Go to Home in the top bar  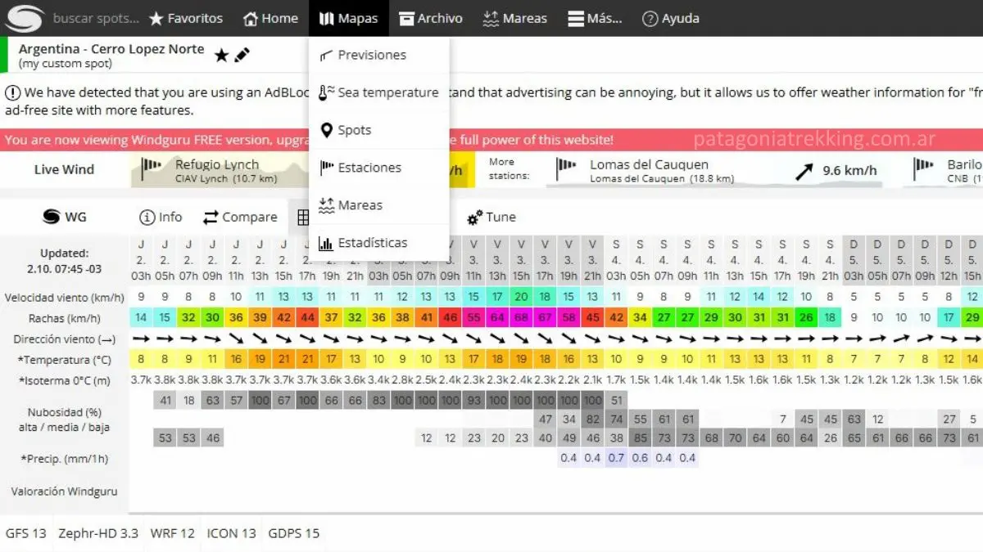click(270, 18)
